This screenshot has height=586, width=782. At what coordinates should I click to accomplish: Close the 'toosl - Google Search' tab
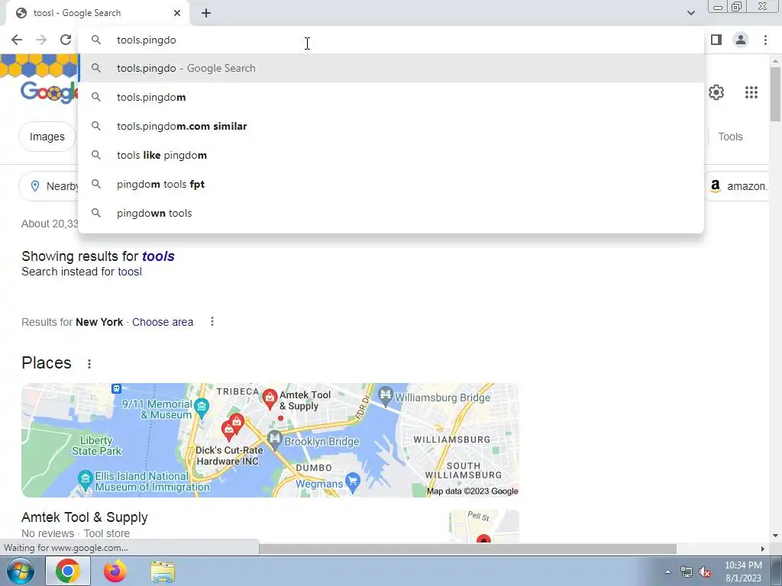tap(177, 13)
